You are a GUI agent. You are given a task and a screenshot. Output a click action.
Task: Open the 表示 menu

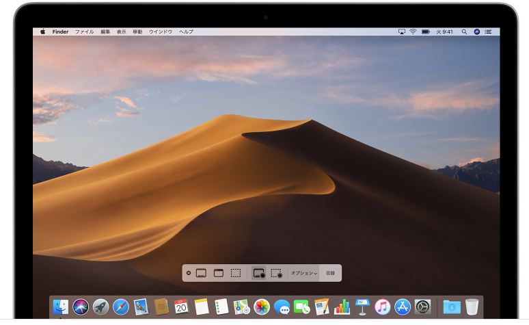122,31
